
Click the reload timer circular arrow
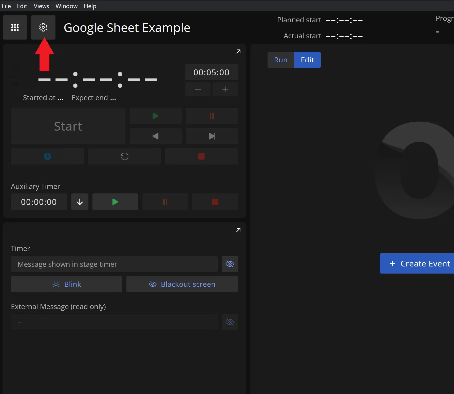[x=124, y=156]
